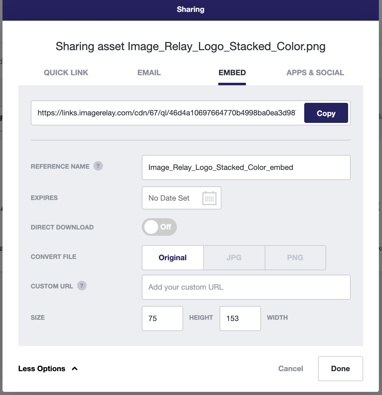Open the Email sharing tab

149,73
